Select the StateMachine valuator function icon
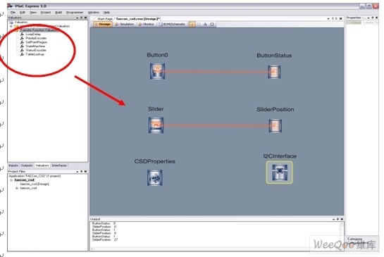This screenshot has height=257, width=384. point(22,46)
